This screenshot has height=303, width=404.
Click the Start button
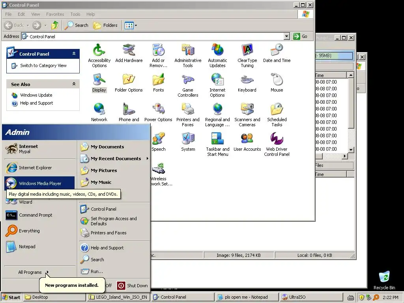(11, 297)
